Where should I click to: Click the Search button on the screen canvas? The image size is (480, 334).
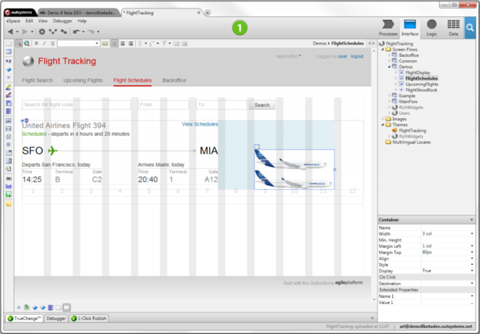[x=262, y=105]
